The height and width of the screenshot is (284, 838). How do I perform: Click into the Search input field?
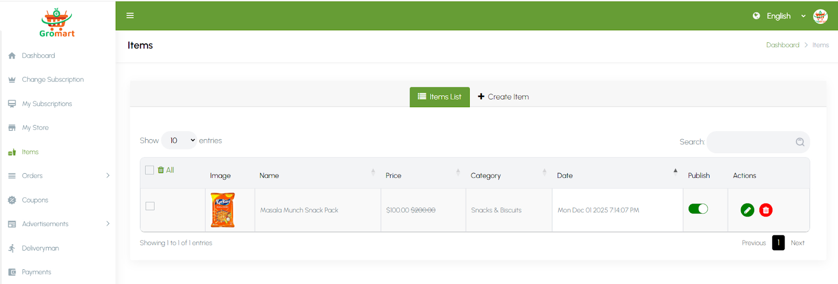(x=750, y=142)
